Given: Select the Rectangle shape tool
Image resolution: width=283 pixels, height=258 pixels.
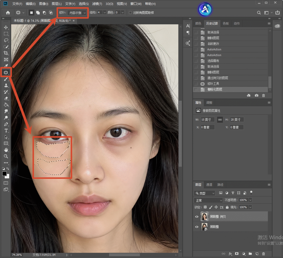Looking at the screenshot, I should point(6,144).
